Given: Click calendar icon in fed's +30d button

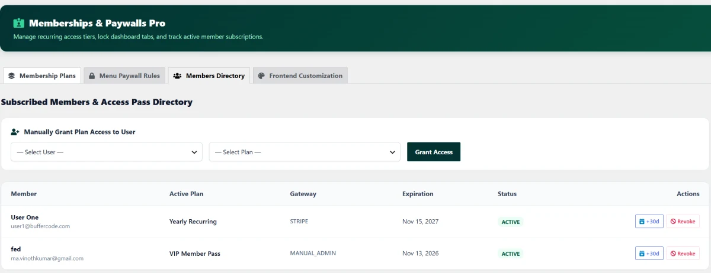Looking at the screenshot, I should coord(642,253).
